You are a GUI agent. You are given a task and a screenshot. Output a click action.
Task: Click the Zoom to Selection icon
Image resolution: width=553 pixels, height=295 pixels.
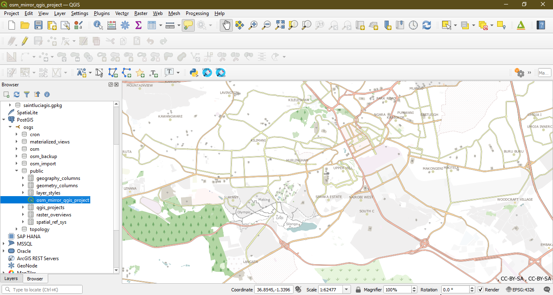click(x=293, y=25)
